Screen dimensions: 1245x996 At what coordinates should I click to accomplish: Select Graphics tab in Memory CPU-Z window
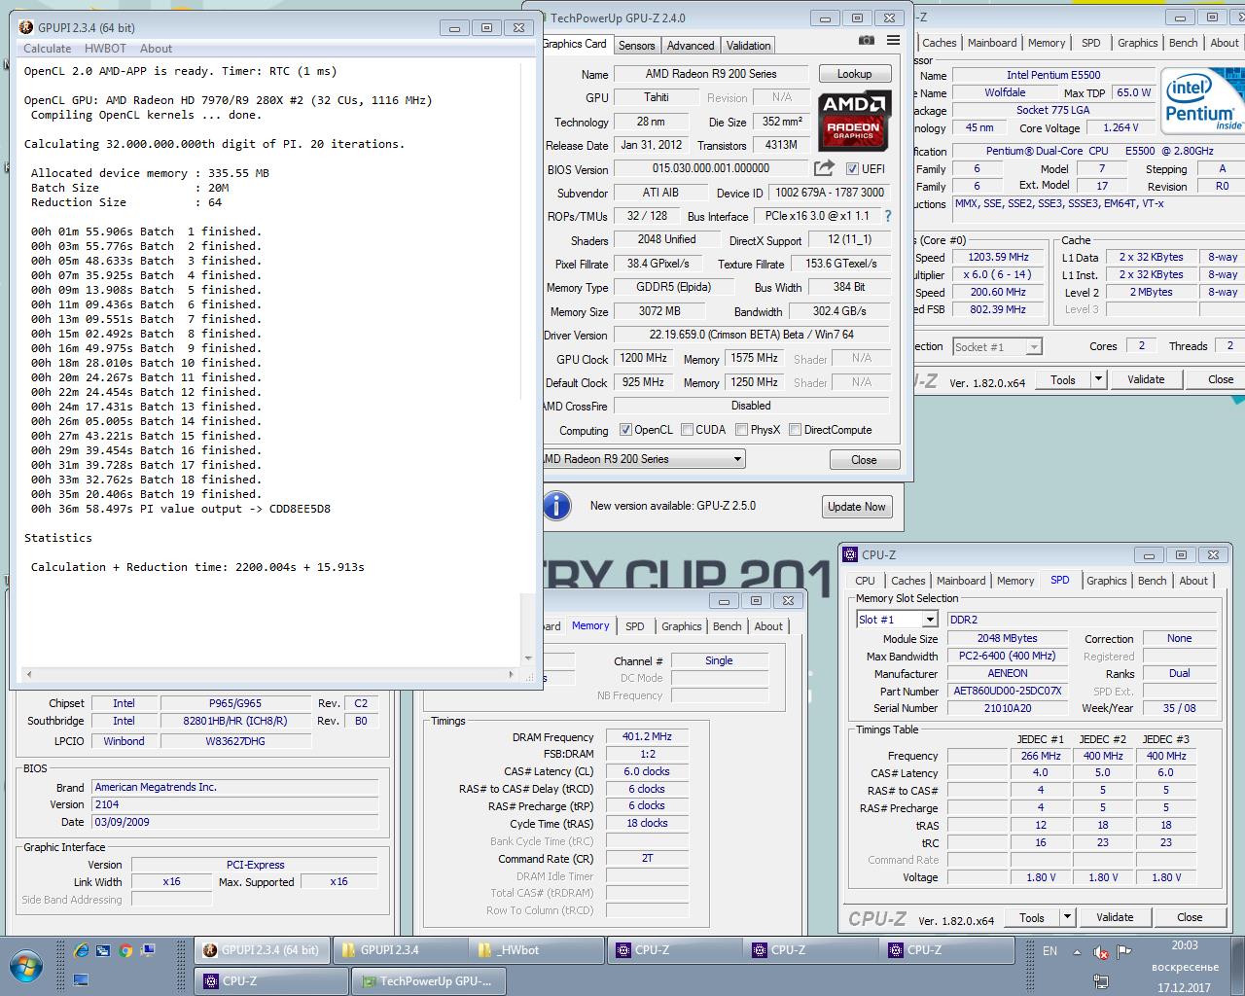point(681,626)
